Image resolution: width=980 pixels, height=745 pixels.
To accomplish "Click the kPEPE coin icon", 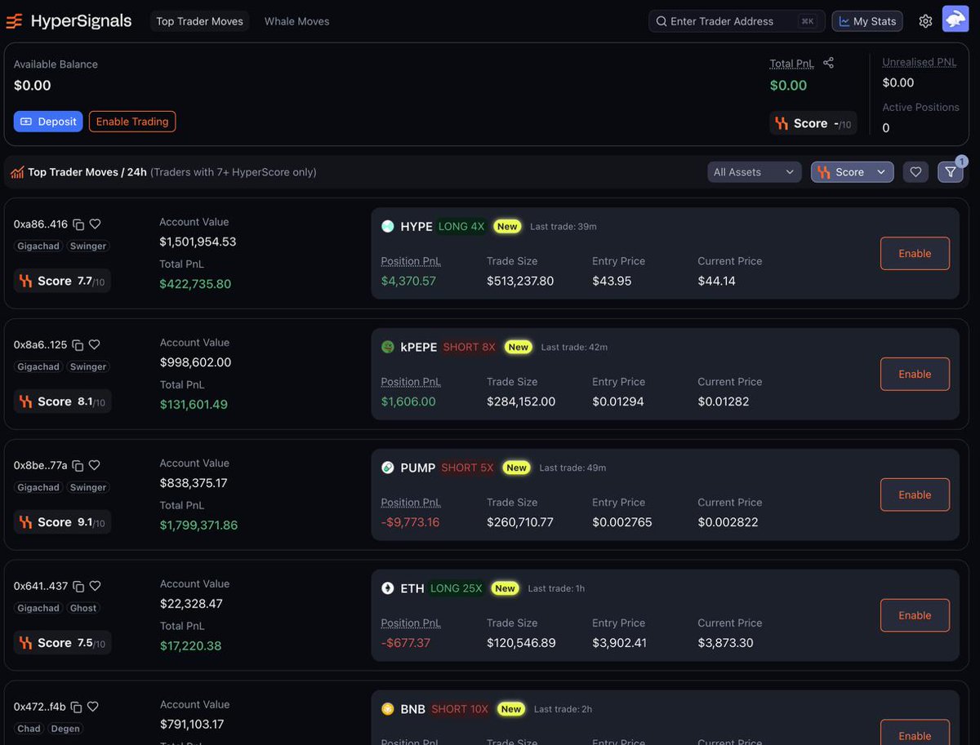I will coord(388,348).
